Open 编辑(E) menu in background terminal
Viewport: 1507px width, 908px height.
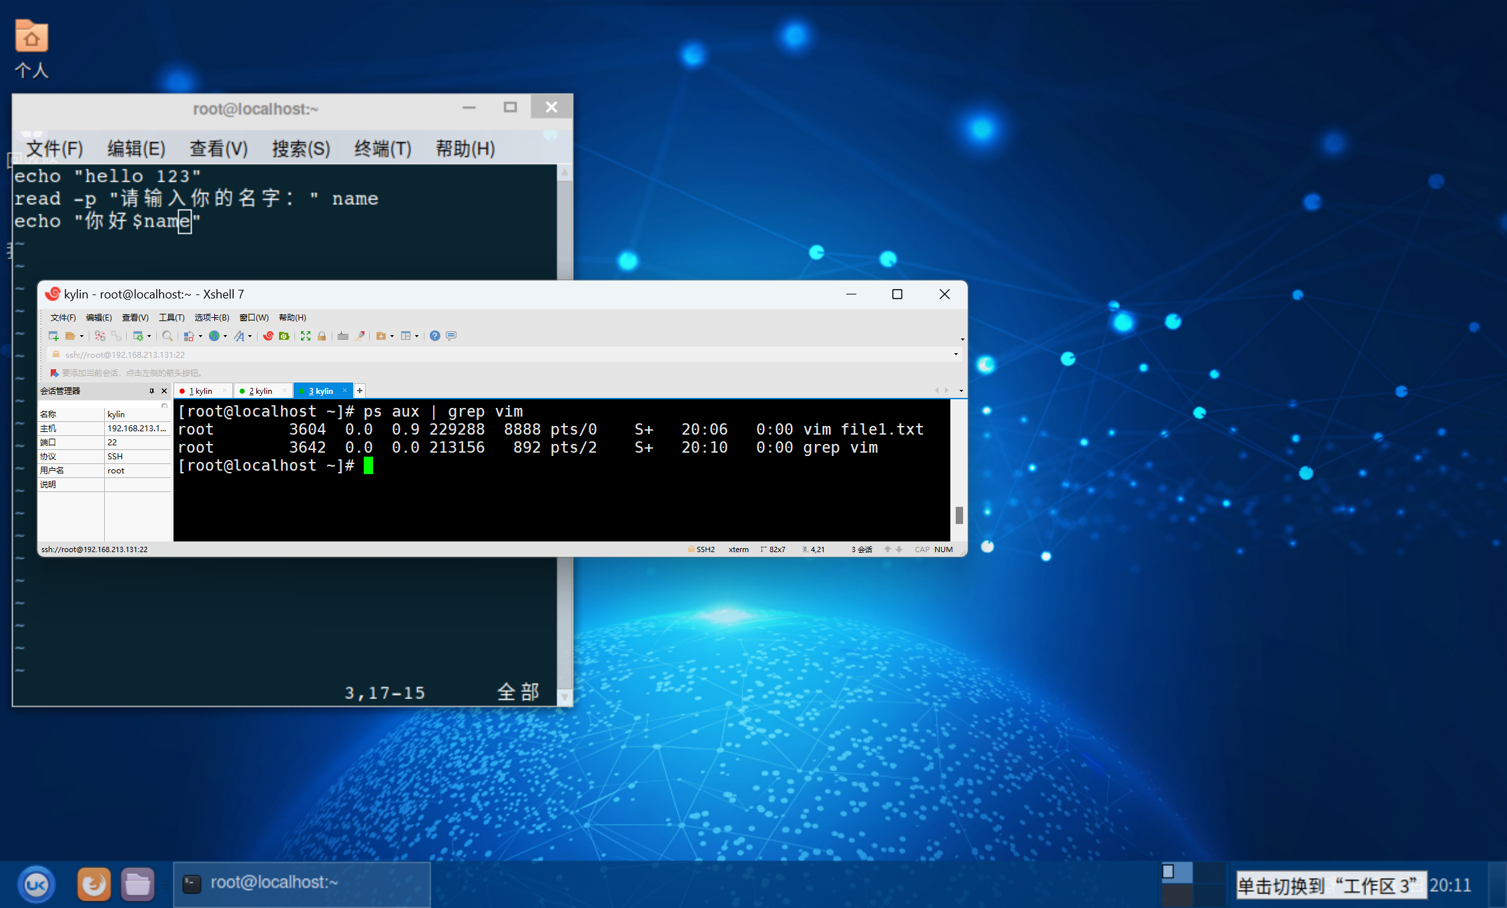(137, 148)
